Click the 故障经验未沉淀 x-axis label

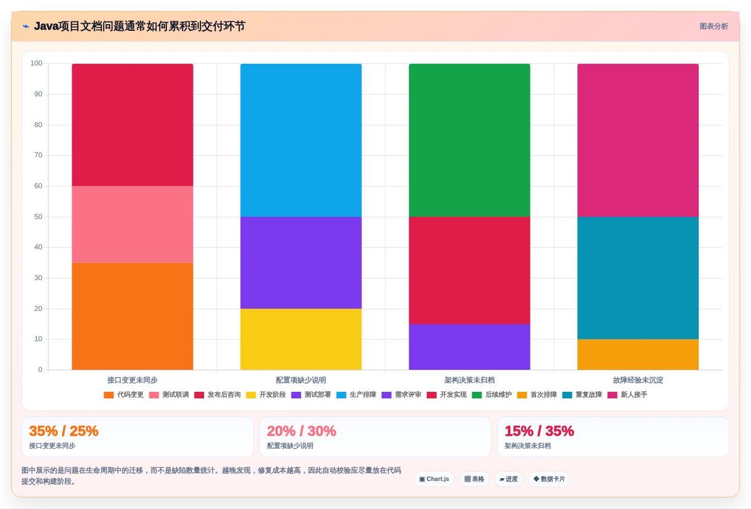coord(638,380)
